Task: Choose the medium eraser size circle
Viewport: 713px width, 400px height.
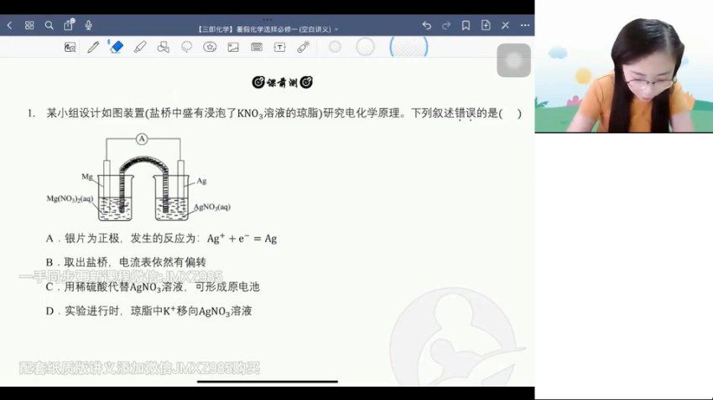Action: click(x=365, y=47)
